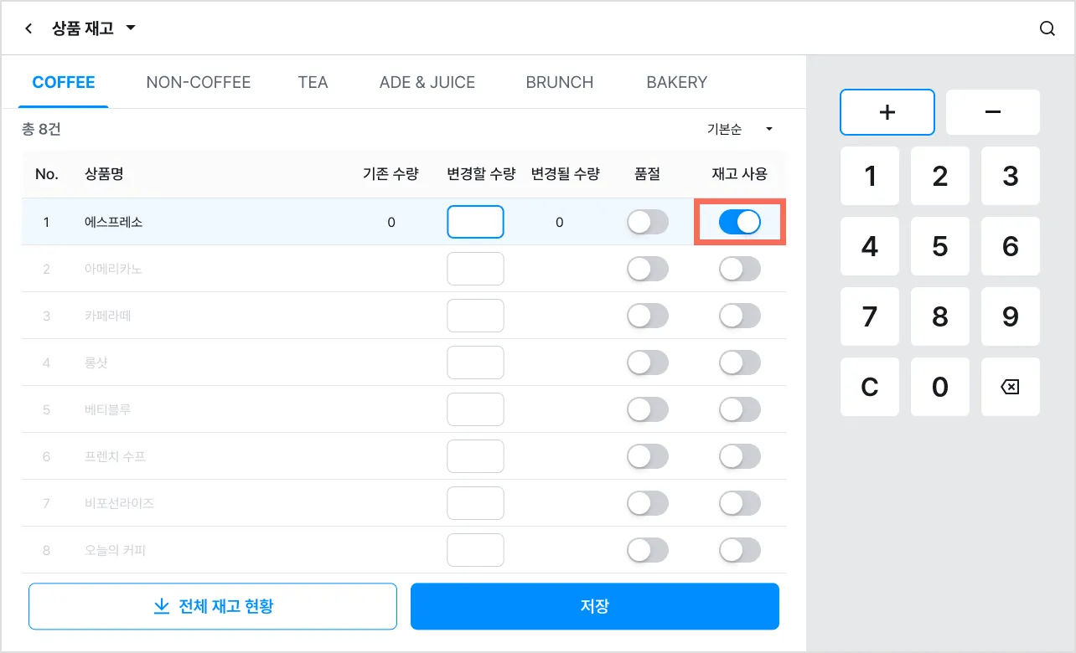The image size is (1076, 653).
Task: Switch to the BAKERY tab
Action: pos(677,82)
